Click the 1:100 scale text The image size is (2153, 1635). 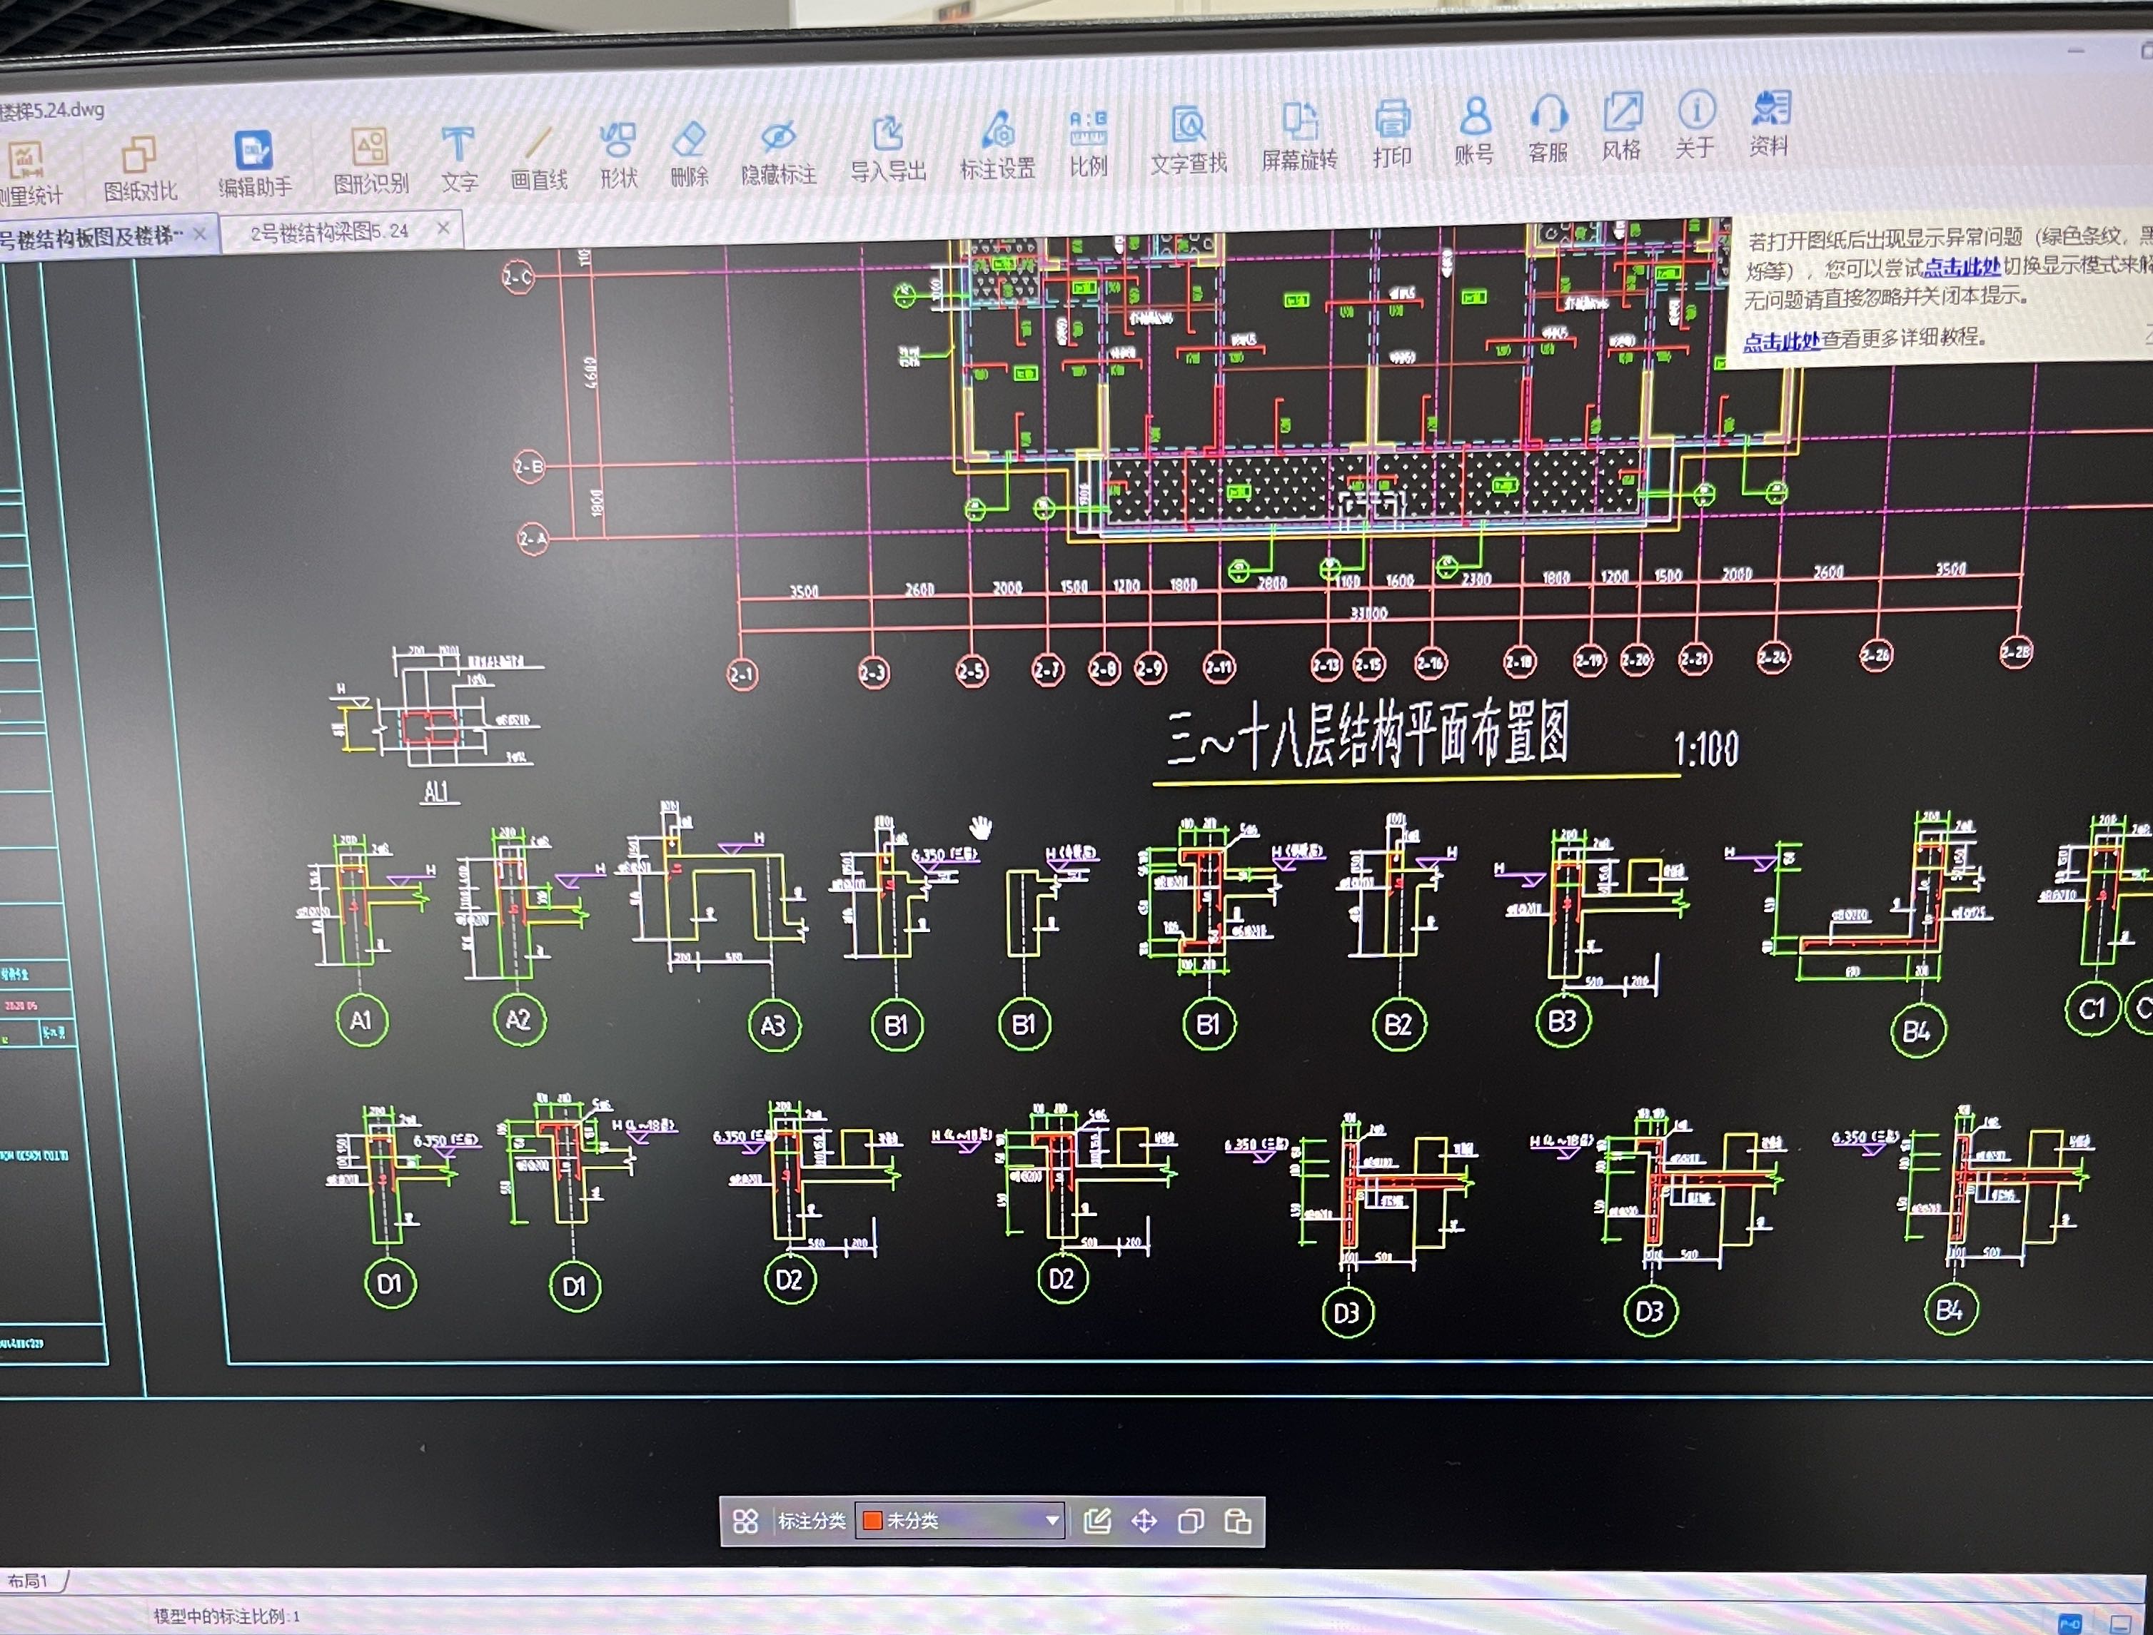tap(1708, 749)
